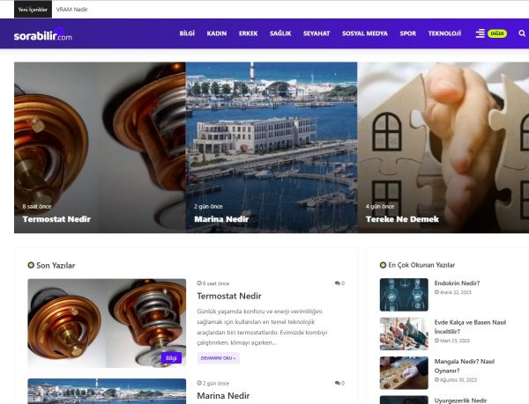Go to the Sağlık category

click(x=280, y=33)
